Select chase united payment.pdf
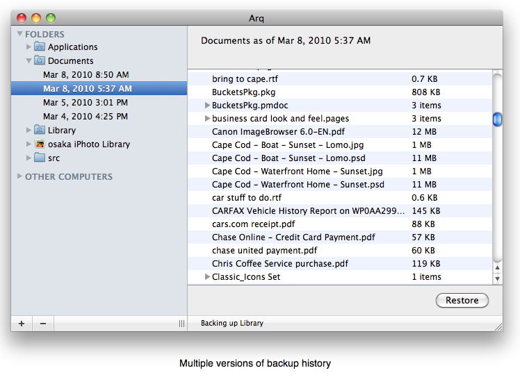This screenshot has height=384, width=520. tap(264, 251)
